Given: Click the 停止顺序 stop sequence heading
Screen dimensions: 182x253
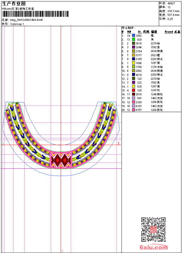Looking at the screenshot, I should click(x=129, y=28).
